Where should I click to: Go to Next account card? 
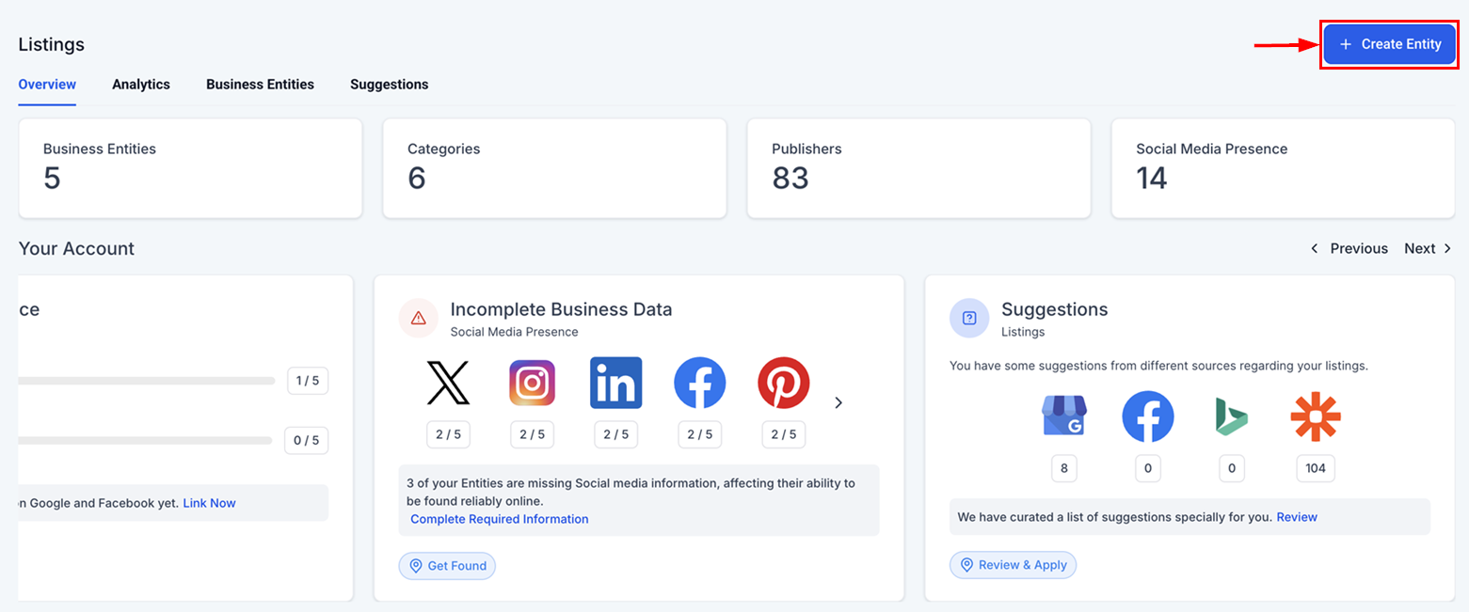pos(1428,249)
